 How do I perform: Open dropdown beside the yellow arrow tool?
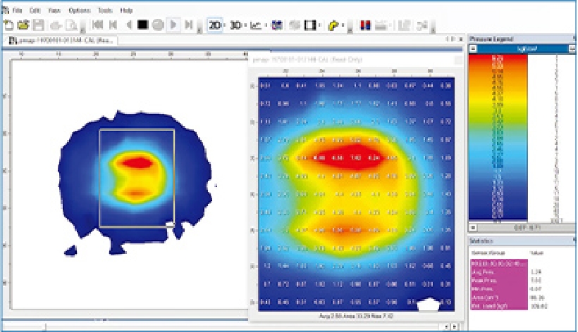pos(343,26)
